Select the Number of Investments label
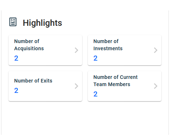171x137 pixels. pos(108,45)
